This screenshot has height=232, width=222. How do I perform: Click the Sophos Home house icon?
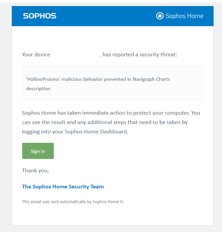click(x=160, y=16)
